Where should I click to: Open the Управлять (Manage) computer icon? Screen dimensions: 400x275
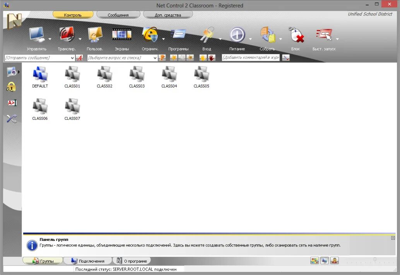tap(36, 34)
